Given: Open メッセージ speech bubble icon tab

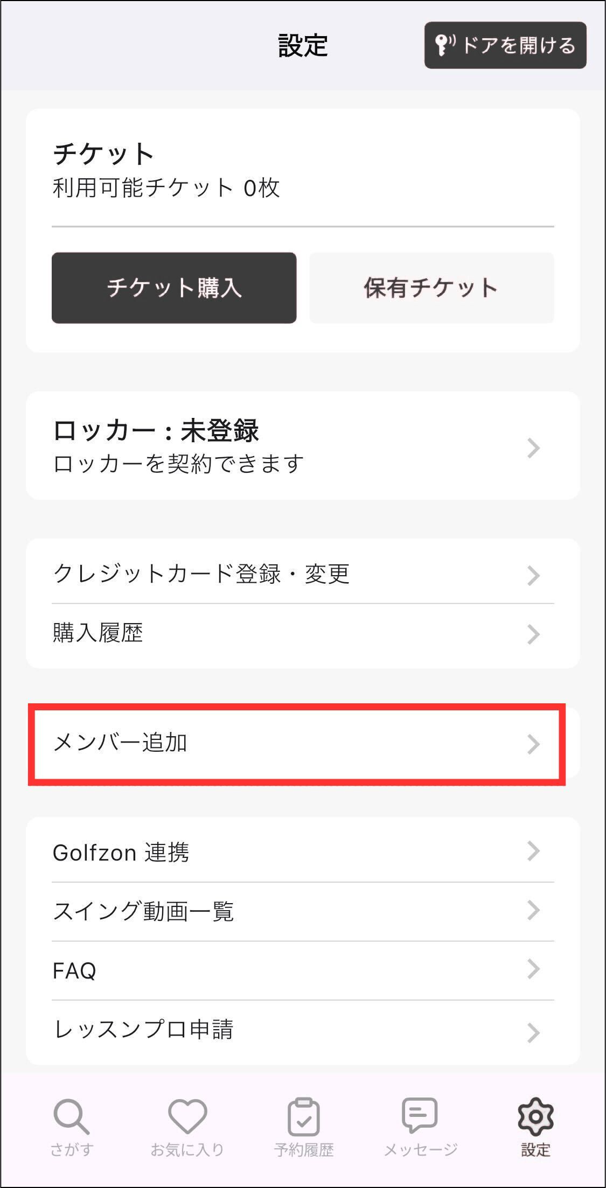Looking at the screenshot, I should pos(420,1116).
